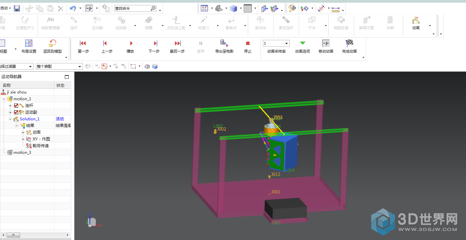Image resolution: width=466 pixels, height=240 pixels.
Task: Toggle the 运动副 joints checkbox
Action: (16, 112)
